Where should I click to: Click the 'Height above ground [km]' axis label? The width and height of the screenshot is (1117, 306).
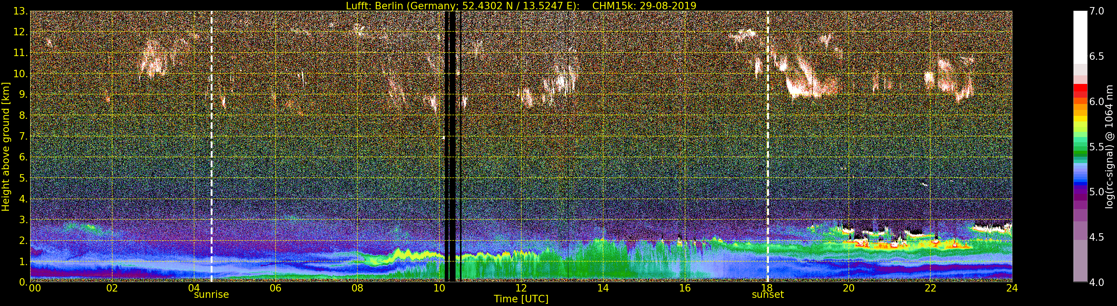pyautogui.click(x=6, y=147)
